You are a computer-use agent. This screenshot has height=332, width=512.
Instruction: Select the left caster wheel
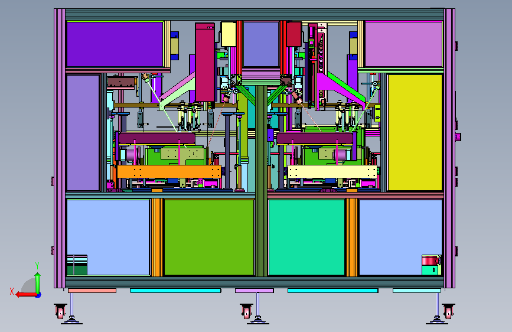(x=60, y=311)
